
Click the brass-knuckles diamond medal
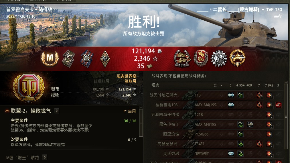pos(105,59)
